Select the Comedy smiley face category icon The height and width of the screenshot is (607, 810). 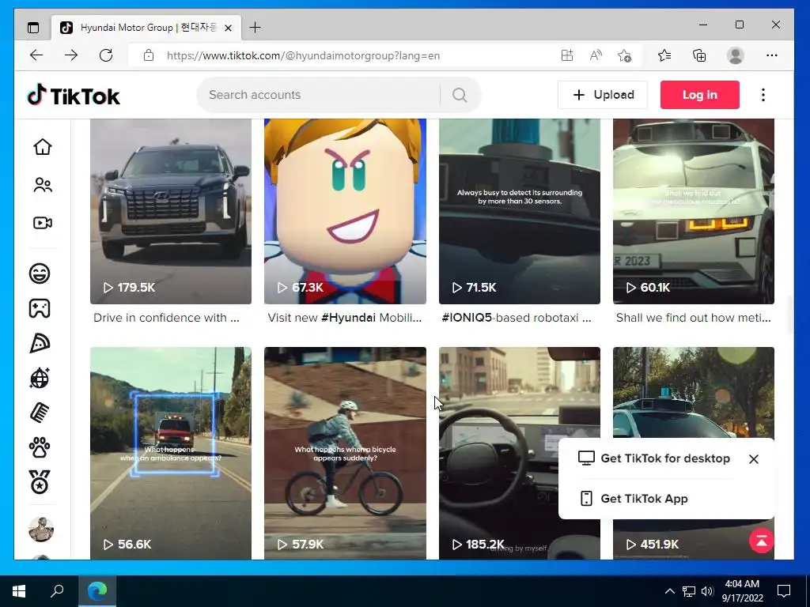point(40,273)
